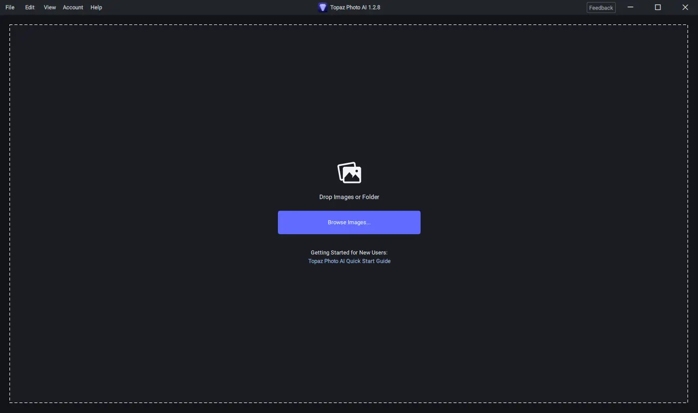Minimize the Topaz Photo AI window

pyautogui.click(x=630, y=7)
